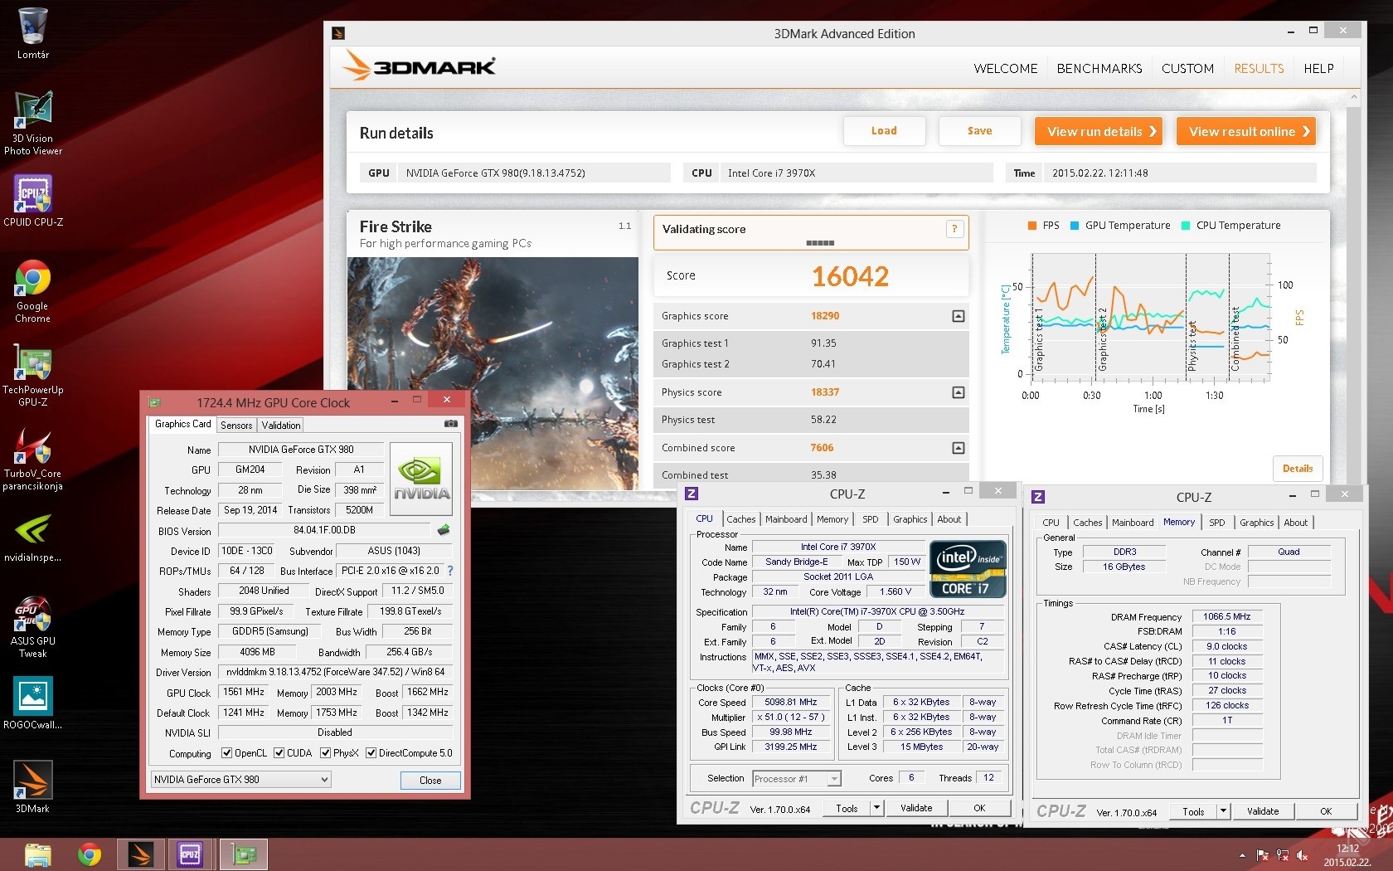Screen dimensions: 1393x871
Task: Switch to Validation tab in GPU-Z
Action: (281, 426)
